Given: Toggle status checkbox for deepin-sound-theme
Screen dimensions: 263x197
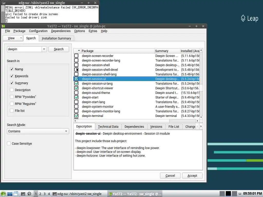Looking at the screenshot, I should point(76,93).
